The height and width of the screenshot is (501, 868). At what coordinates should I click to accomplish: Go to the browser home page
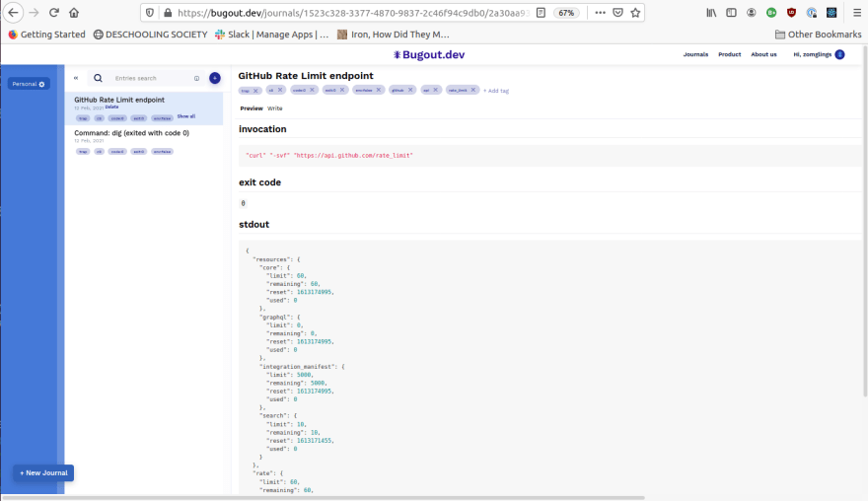tap(74, 12)
